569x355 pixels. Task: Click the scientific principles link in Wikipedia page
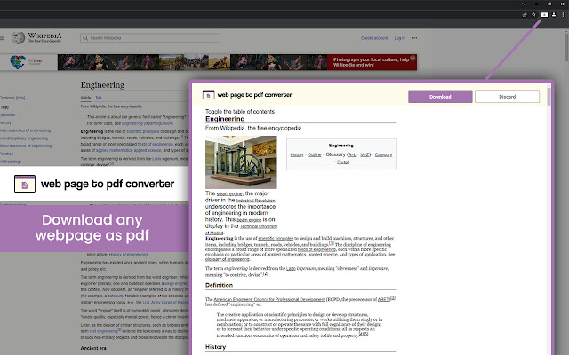tap(143, 131)
